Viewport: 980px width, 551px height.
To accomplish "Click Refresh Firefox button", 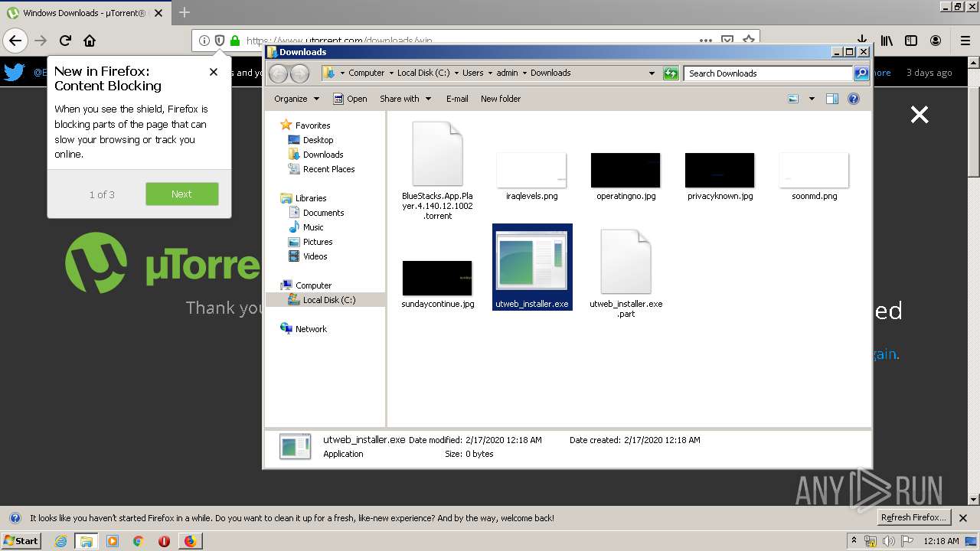I will 913,517.
